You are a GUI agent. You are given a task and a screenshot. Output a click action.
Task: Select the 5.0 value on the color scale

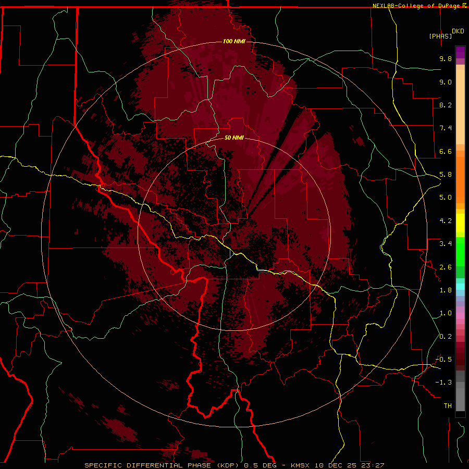pyautogui.click(x=446, y=198)
